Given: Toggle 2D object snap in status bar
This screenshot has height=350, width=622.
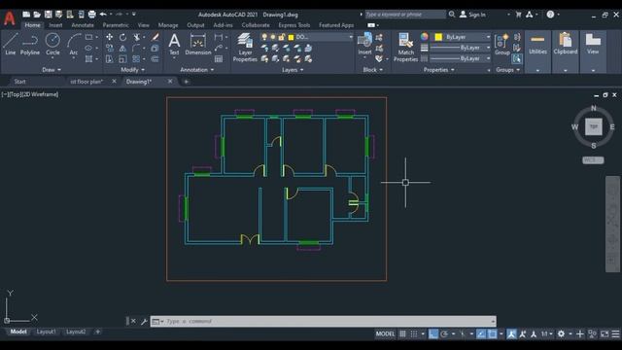Looking at the screenshot, I should coord(493,334).
